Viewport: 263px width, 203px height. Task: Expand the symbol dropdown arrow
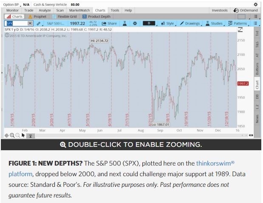click(x=30, y=23)
